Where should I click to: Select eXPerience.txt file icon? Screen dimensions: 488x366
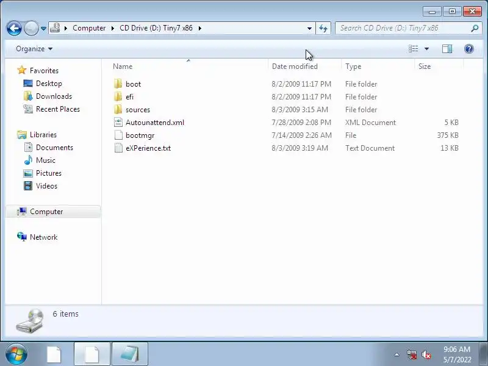118,148
